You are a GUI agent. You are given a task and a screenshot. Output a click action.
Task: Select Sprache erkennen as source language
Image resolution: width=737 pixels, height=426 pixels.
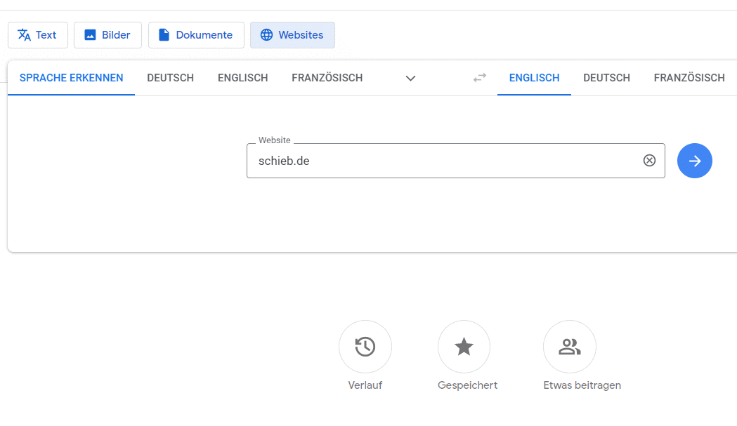[71, 78]
